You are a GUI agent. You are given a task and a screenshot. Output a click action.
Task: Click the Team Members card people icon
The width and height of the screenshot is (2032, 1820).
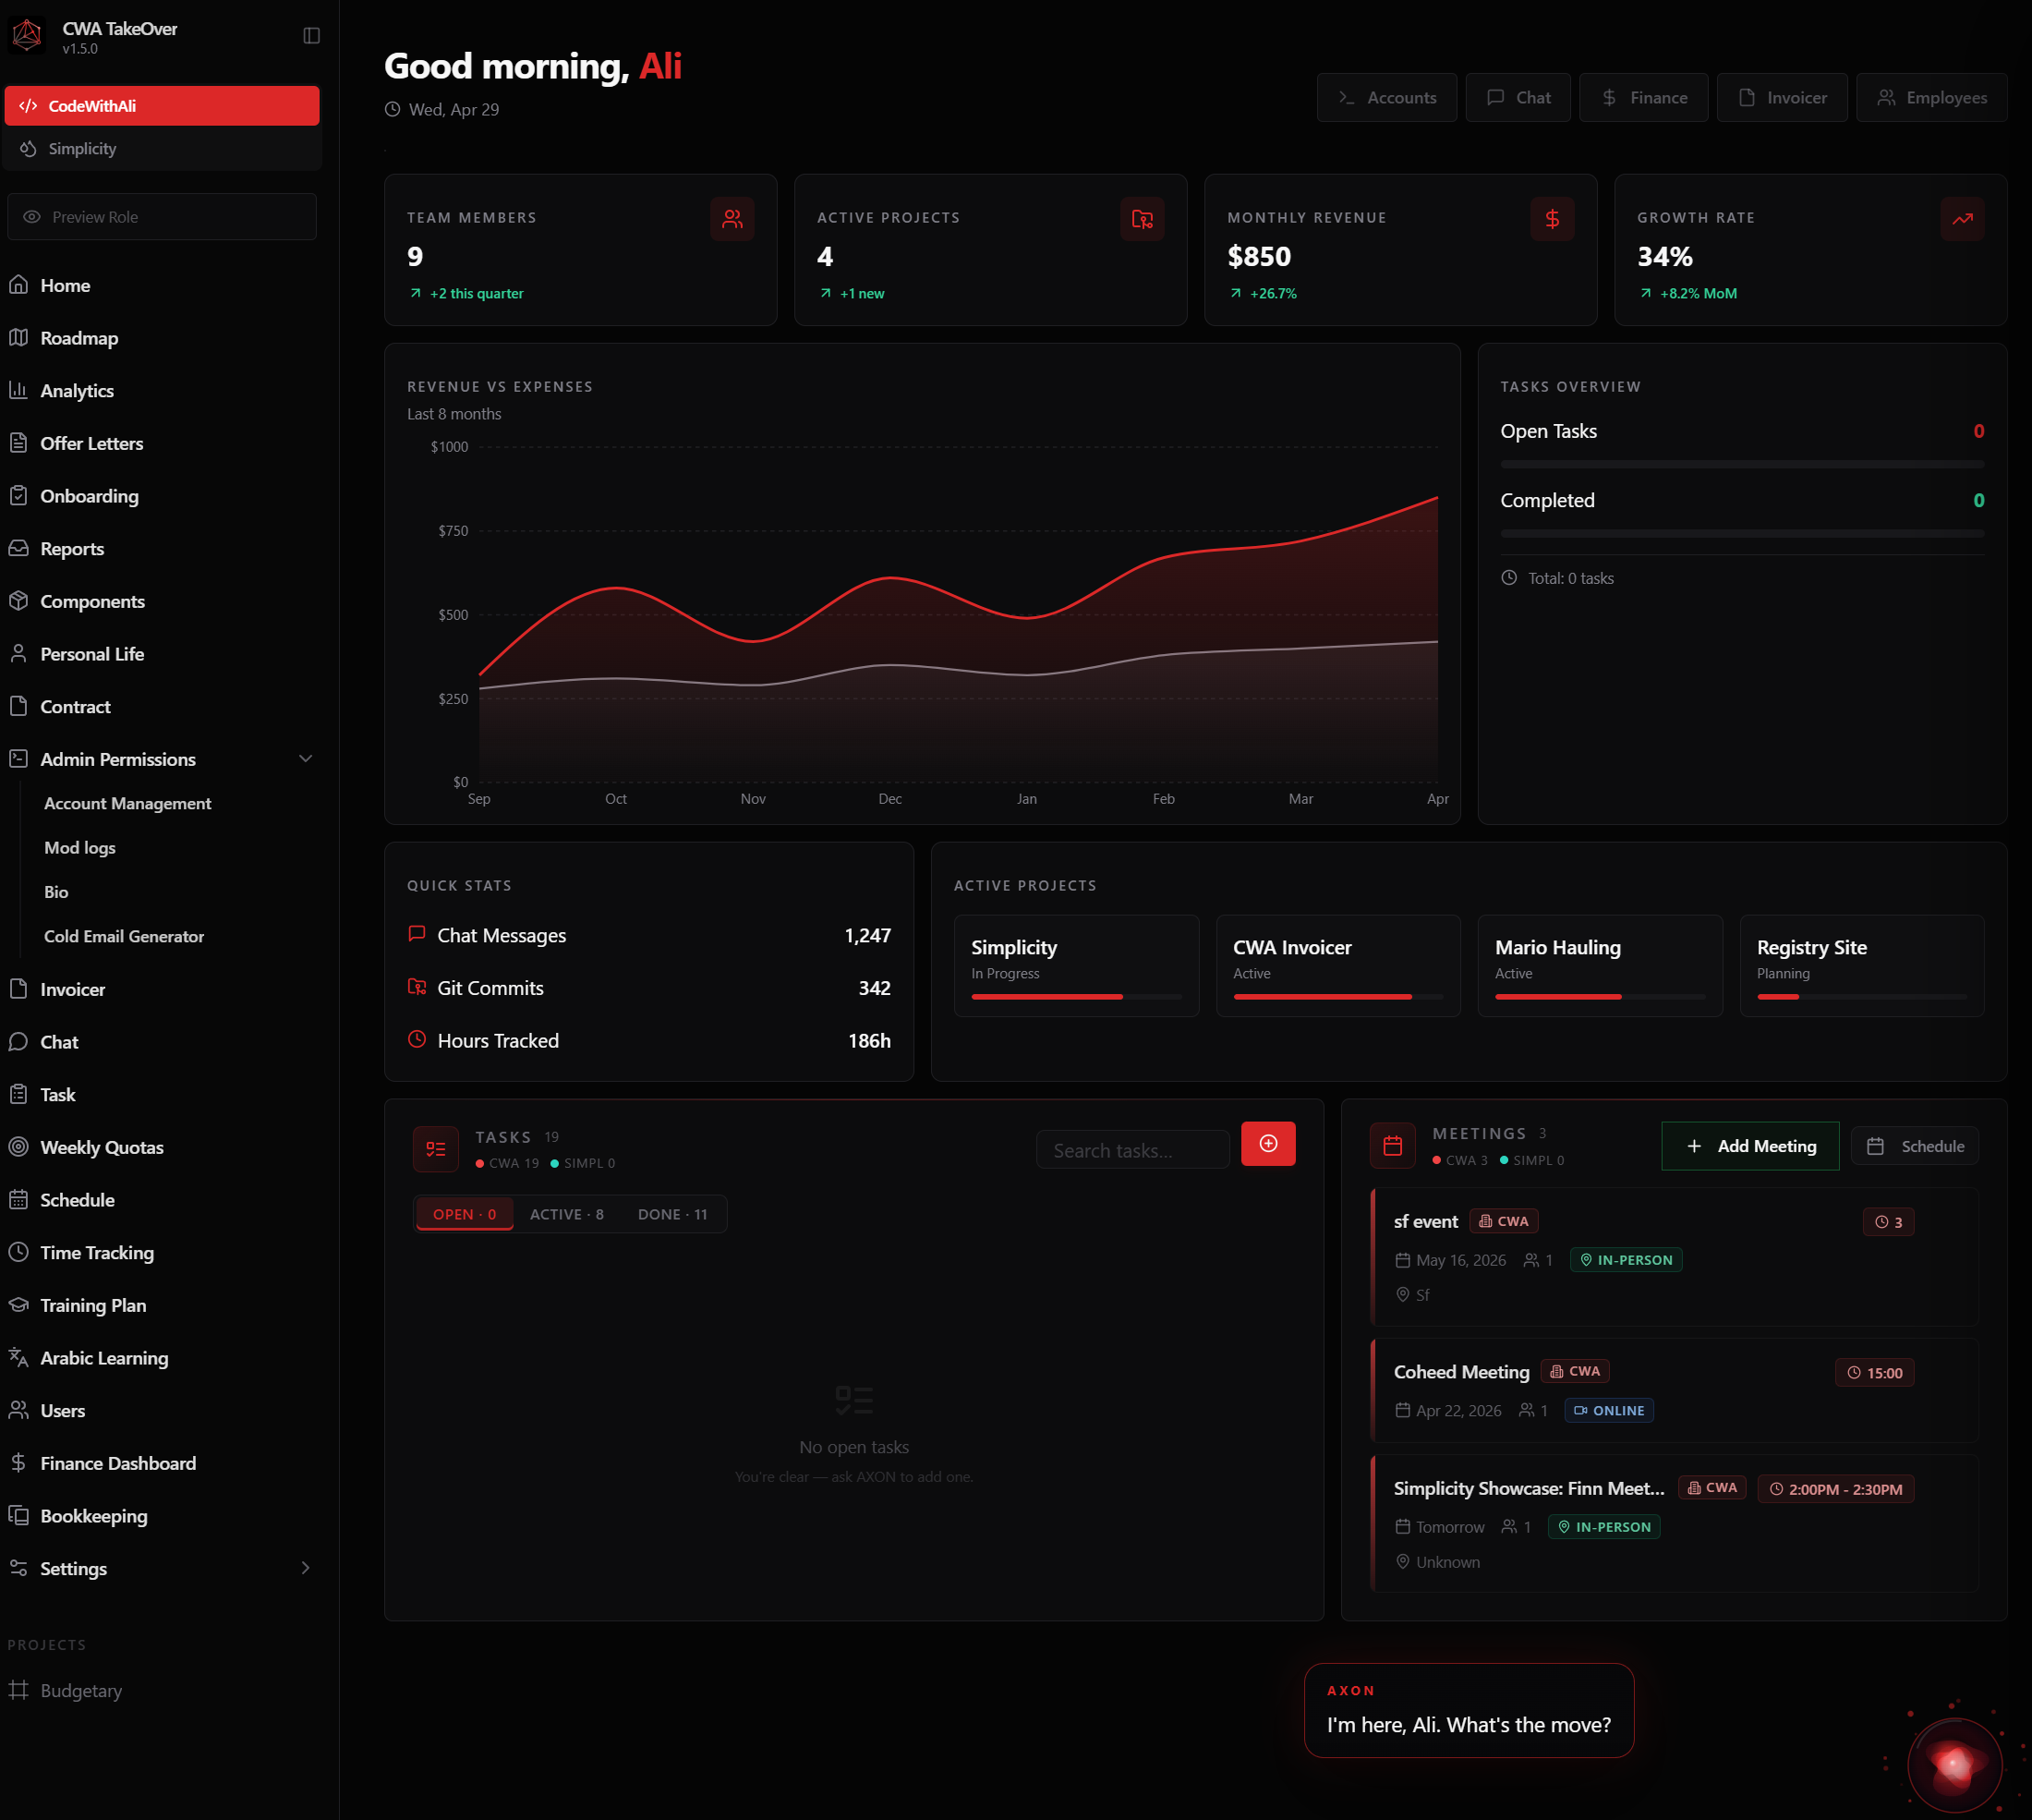(732, 219)
